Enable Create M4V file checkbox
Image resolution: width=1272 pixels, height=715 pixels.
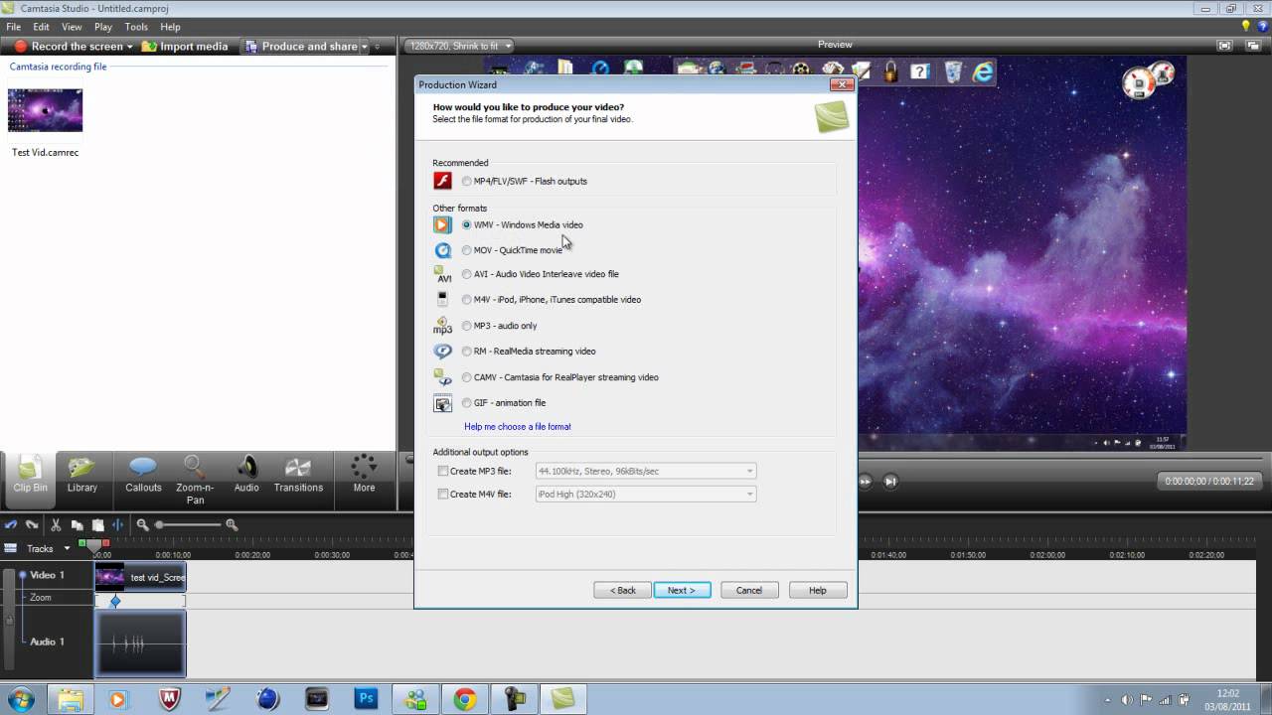443,494
